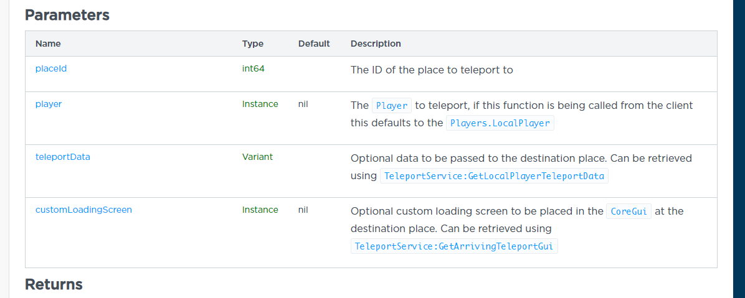The image size is (745, 298).
Task: Open the Player class code link
Action: (x=392, y=106)
